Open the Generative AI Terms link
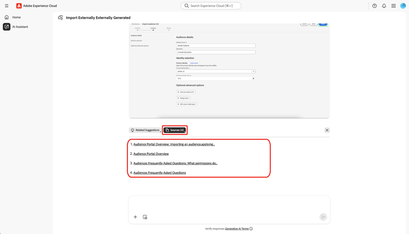This screenshot has height=234, width=409. tap(237, 229)
